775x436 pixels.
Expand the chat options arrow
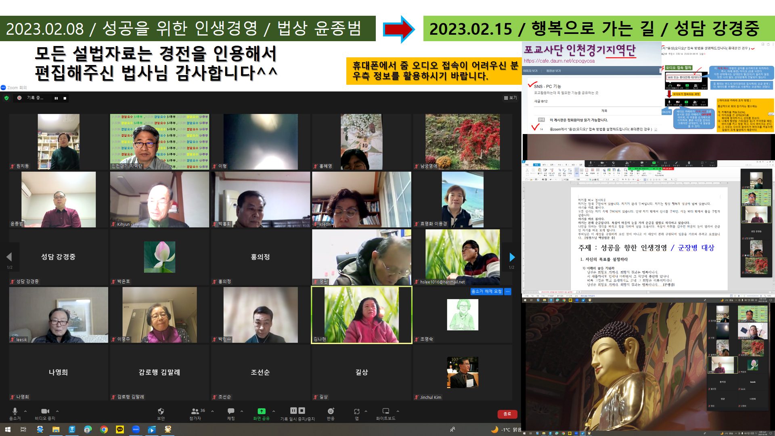pyautogui.click(x=242, y=411)
